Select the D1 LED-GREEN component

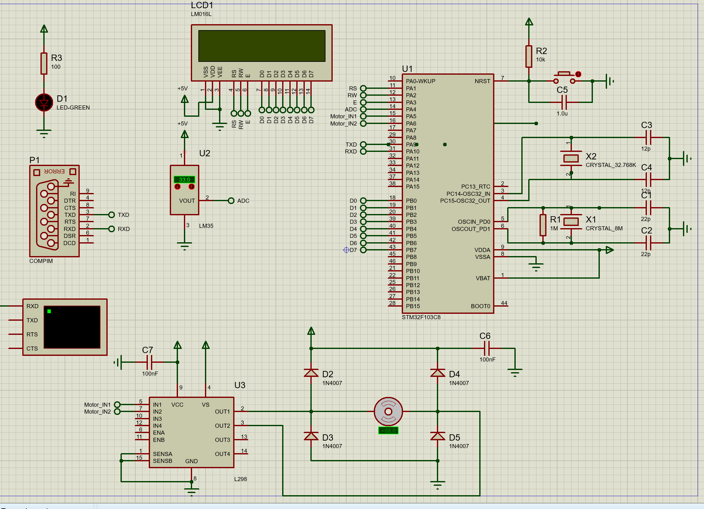point(44,103)
